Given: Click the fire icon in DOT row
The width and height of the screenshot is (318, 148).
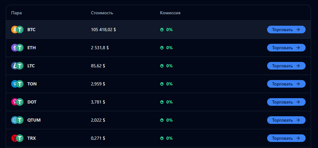Looking at the screenshot, I should tap(162, 102).
